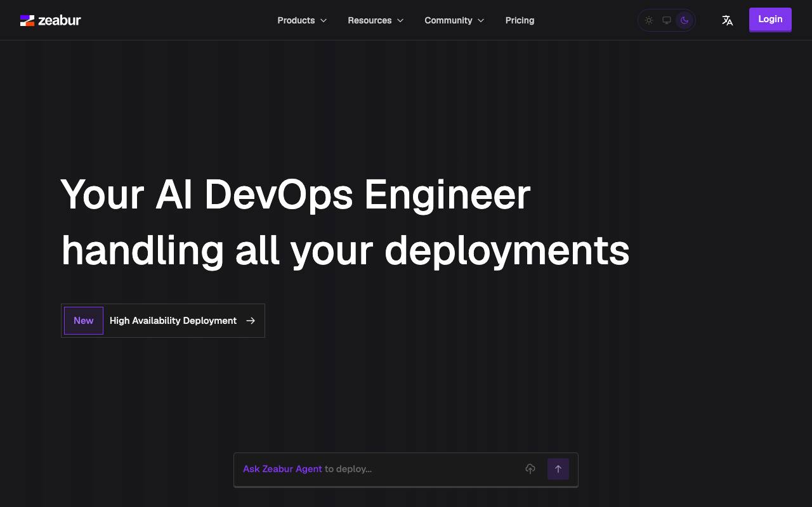Click the purple Login button

770,19
